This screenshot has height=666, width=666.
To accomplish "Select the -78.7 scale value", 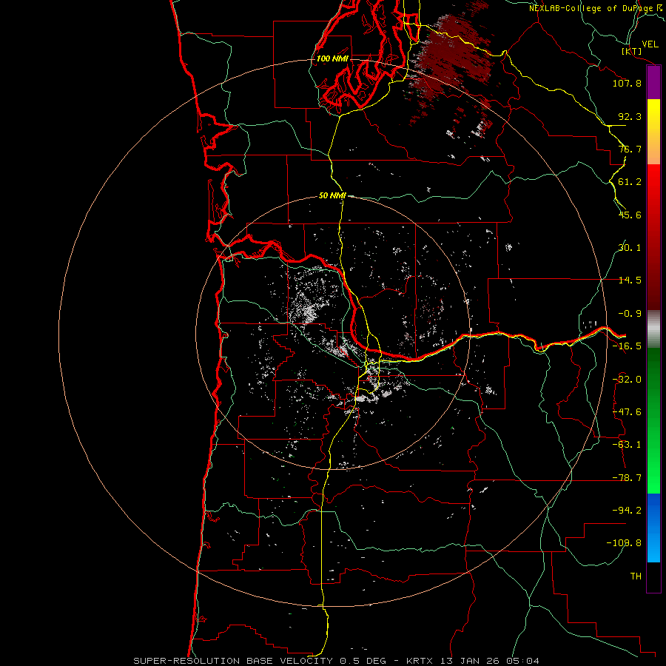I will 627,478.
